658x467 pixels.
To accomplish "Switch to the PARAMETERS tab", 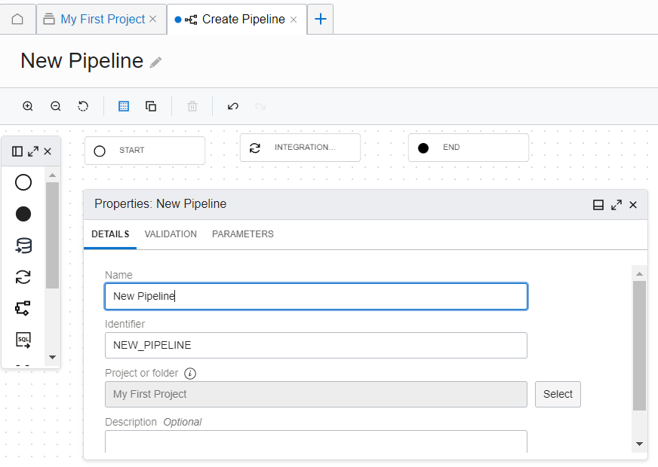I will 242,234.
